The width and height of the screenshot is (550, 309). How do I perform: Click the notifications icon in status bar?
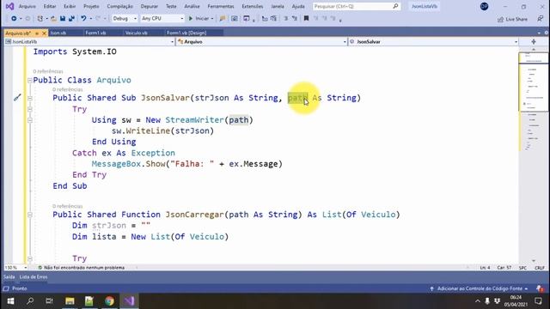point(540,288)
